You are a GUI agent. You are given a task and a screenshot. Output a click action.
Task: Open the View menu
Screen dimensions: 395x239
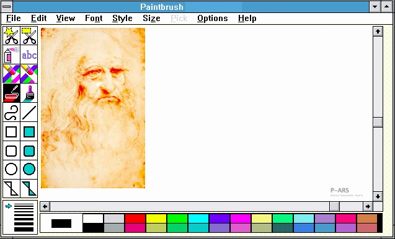[66, 19]
